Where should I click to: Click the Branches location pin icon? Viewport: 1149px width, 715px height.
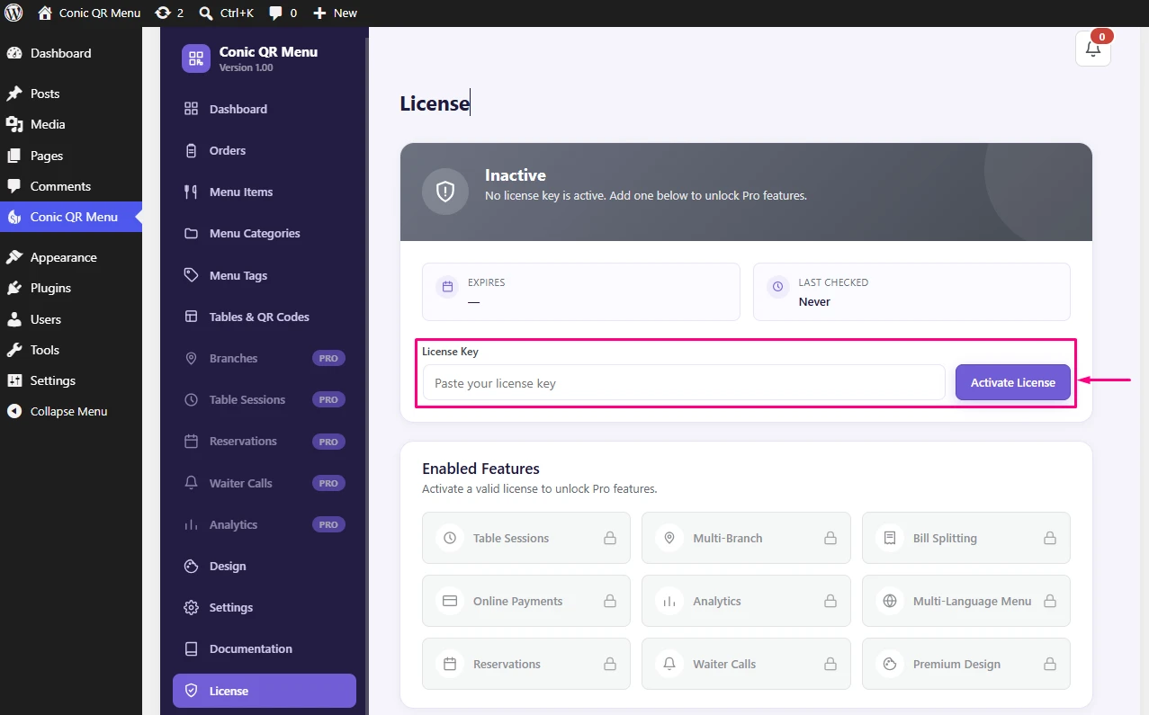click(x=191, y=358)
